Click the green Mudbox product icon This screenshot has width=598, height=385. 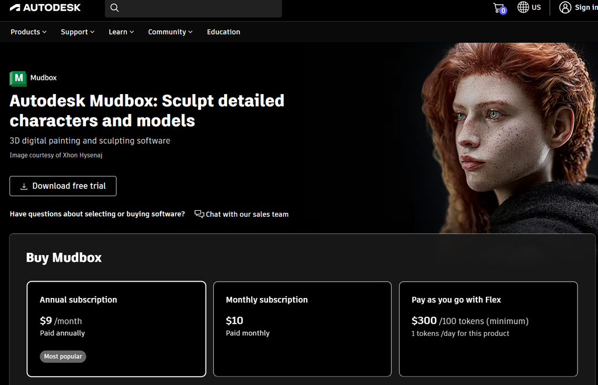click(x=18, y=78)
